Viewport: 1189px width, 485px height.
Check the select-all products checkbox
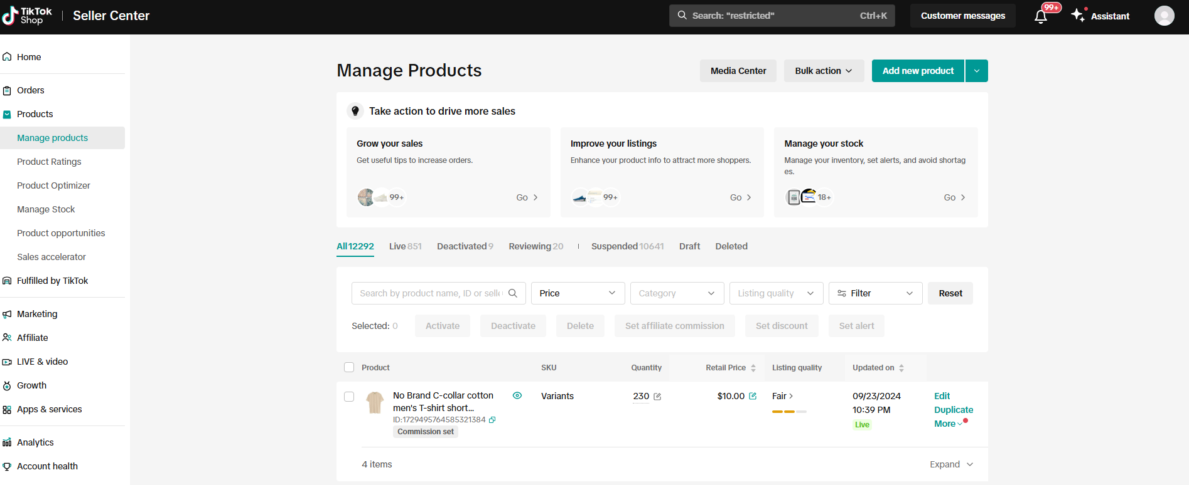349,368
